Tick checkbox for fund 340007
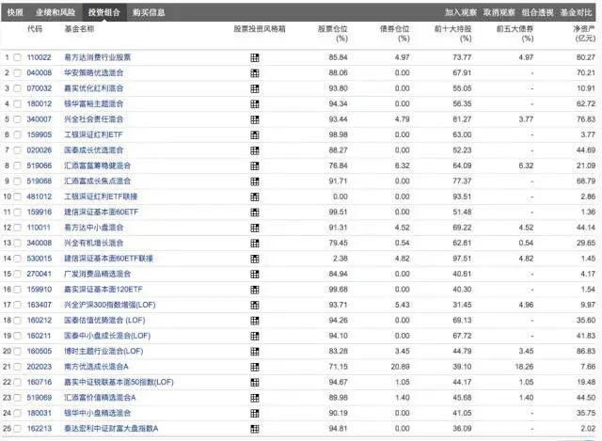Viewport: 602px width, 441px height. (x=17, y=119)
